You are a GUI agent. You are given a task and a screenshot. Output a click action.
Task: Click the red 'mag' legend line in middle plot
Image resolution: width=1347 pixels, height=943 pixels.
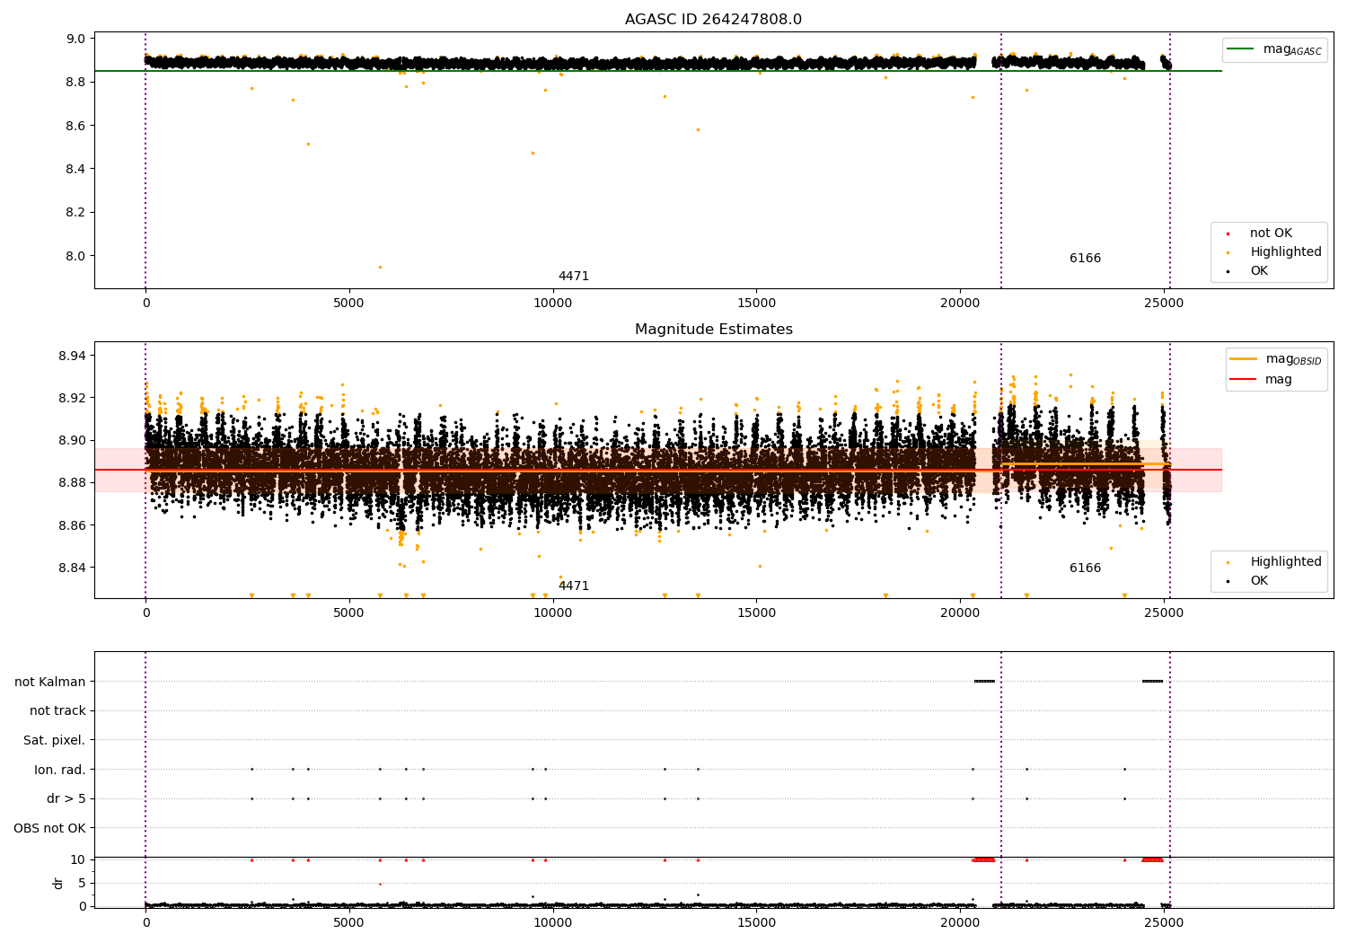point(1244,380)
